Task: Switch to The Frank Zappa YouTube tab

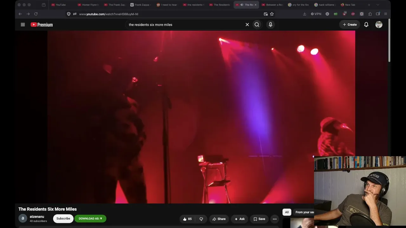Action: point(115,5)
